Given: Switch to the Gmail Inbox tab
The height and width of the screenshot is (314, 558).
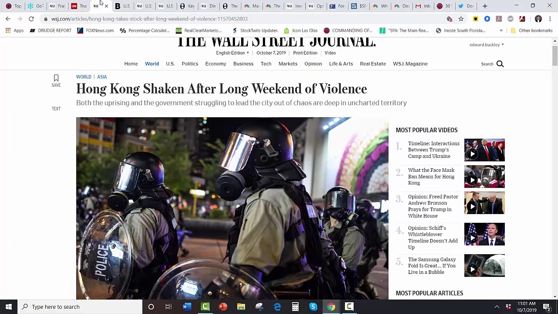Looking at the screenshot, I should (x=423, y=6).
